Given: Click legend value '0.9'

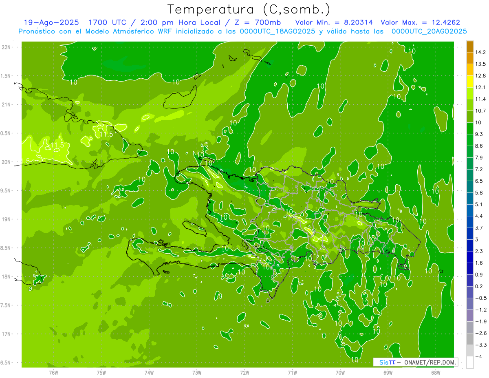Looking at the screenshot, I should pos(479,274).
